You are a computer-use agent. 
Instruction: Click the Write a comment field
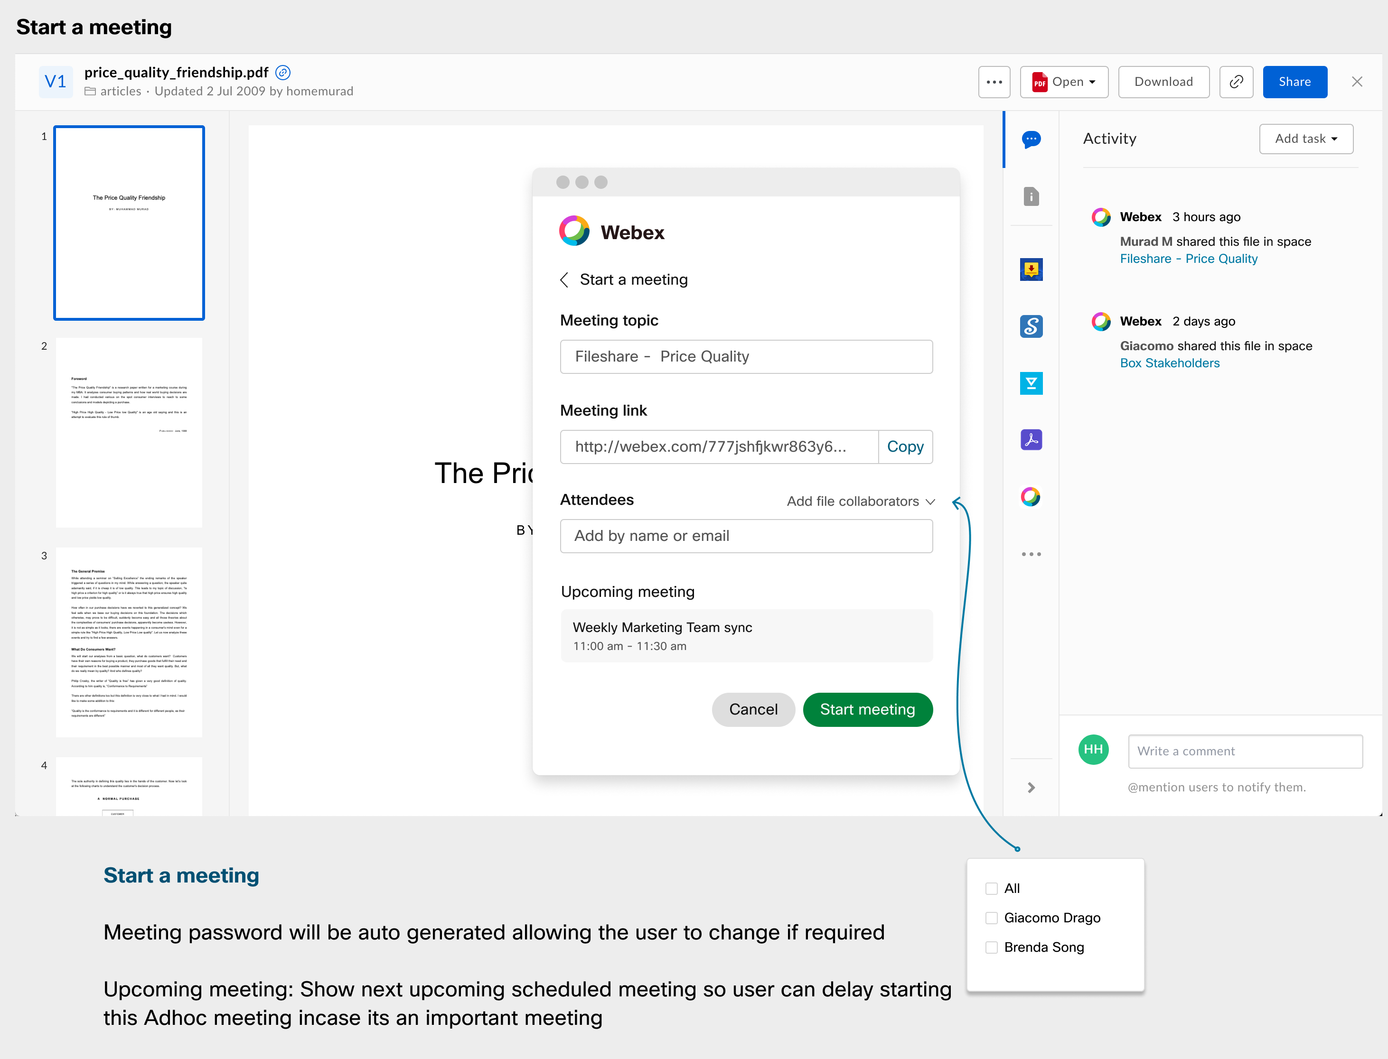(x=1245, y=752)
